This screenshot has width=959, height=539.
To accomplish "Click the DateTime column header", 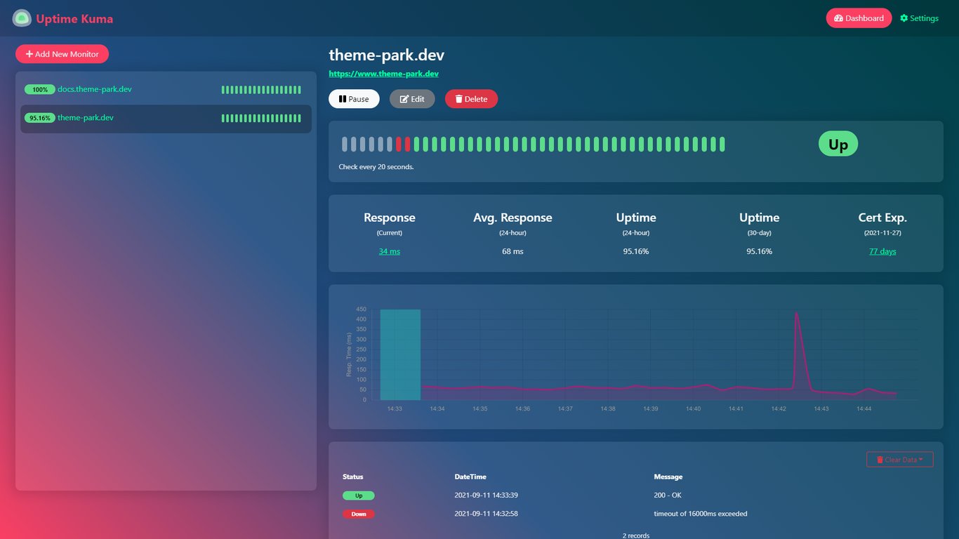I will (x=470, y=477).
